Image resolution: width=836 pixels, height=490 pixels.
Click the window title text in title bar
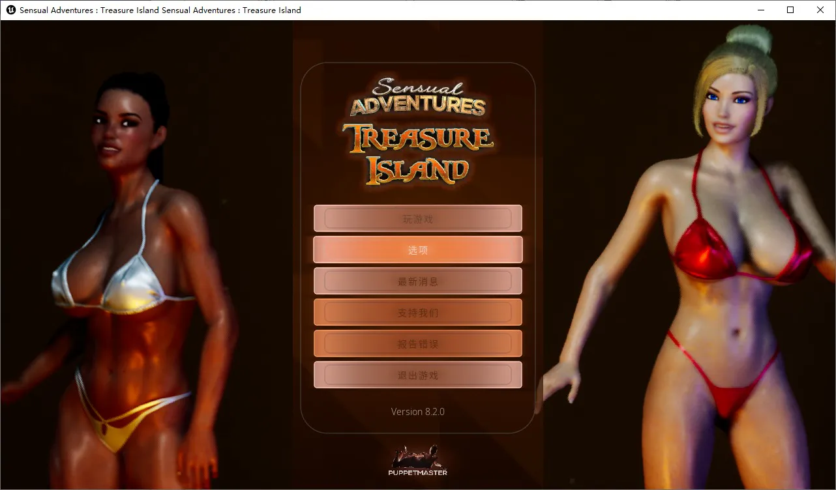click(160, 10)
